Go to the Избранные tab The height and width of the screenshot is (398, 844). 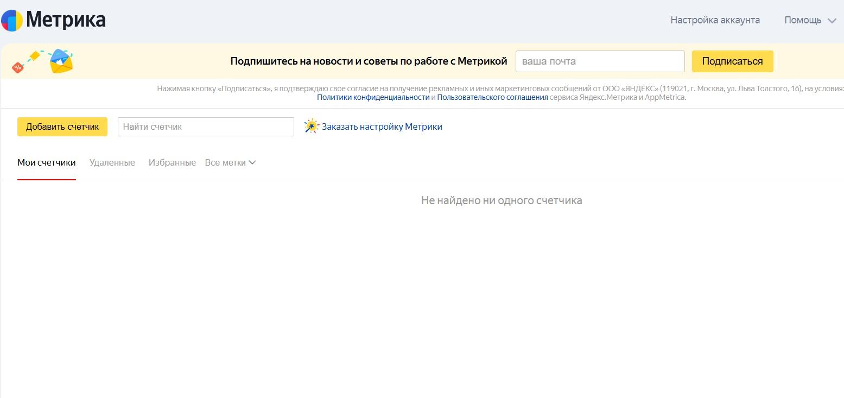click(x=172, y=162)
